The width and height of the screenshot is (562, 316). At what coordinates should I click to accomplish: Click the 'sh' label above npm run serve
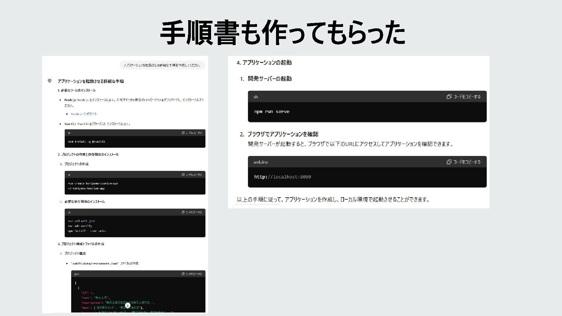coord(256,97)
